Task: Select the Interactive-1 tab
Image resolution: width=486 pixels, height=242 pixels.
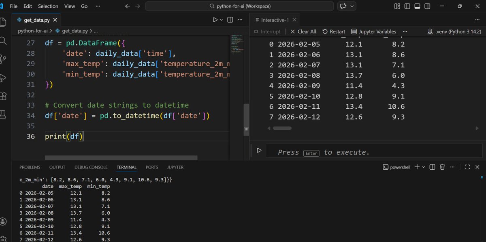Action: coord(275,20)
